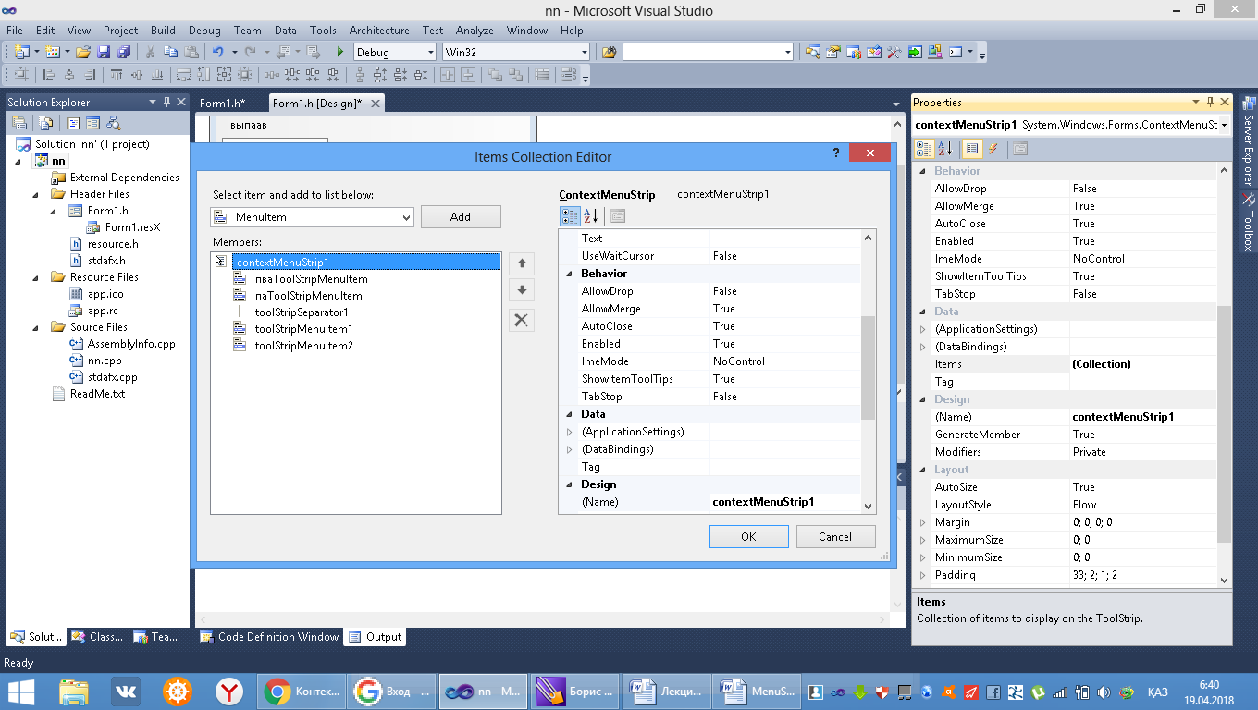Viewport: 1258px width, 710px height.
Task: Select toolStripSeparator1 in the Members list
Action: click(x=302, y=312)
